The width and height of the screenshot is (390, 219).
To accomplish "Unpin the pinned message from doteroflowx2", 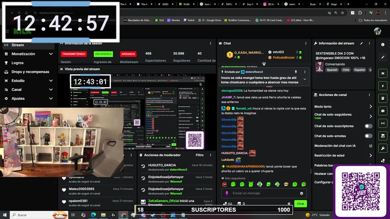I will 296,72.
